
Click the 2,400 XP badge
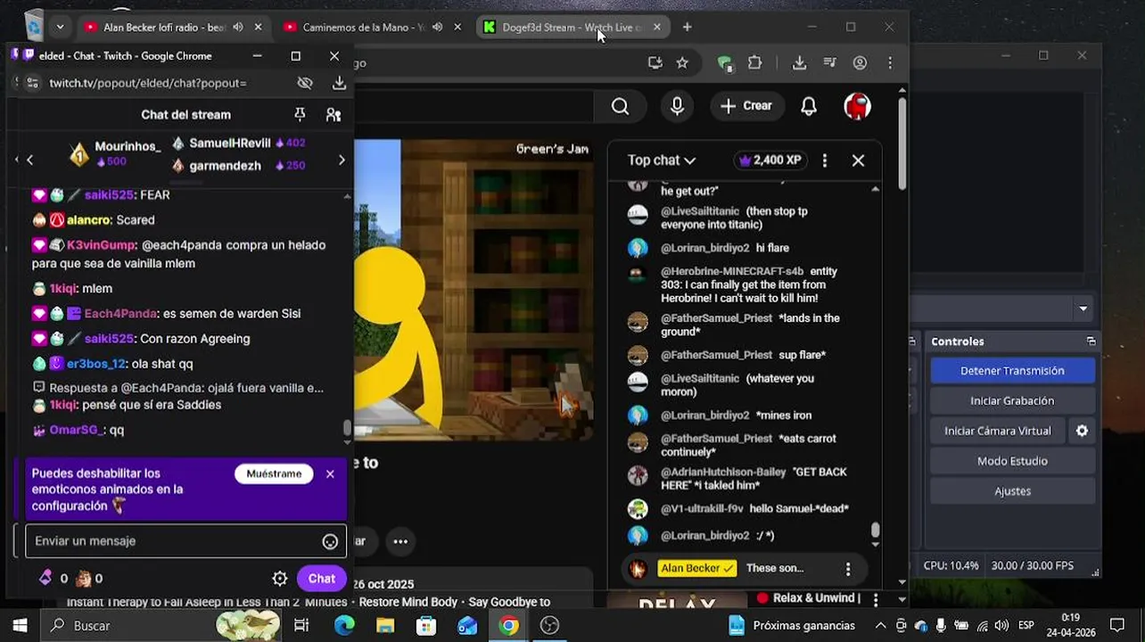coord(770,160)
